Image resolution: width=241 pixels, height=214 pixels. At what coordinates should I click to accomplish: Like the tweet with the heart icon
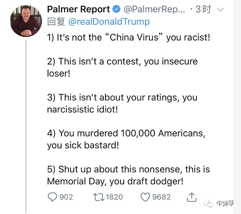[145, 197]
